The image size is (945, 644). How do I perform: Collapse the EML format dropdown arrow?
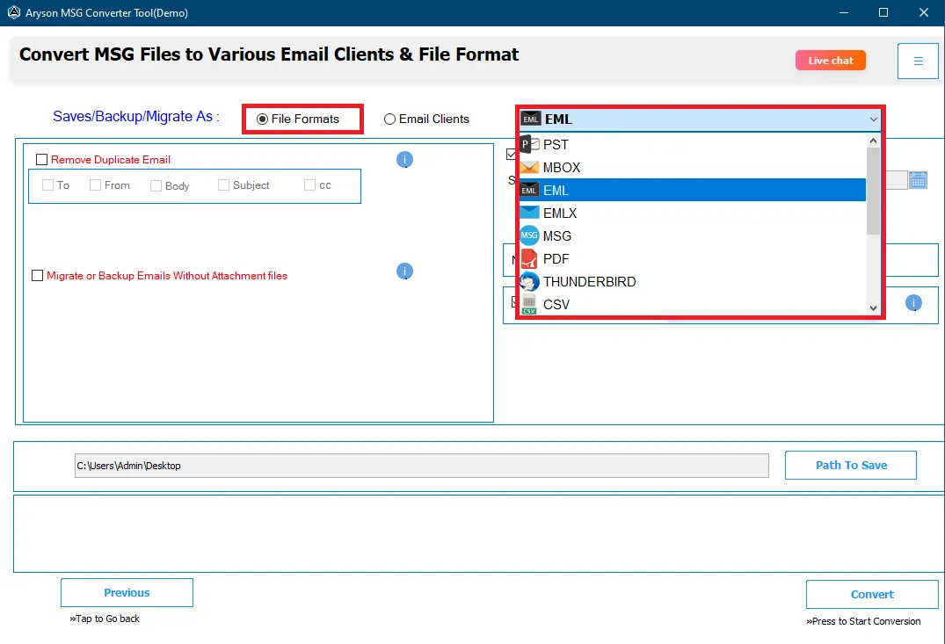pos(873,119)
